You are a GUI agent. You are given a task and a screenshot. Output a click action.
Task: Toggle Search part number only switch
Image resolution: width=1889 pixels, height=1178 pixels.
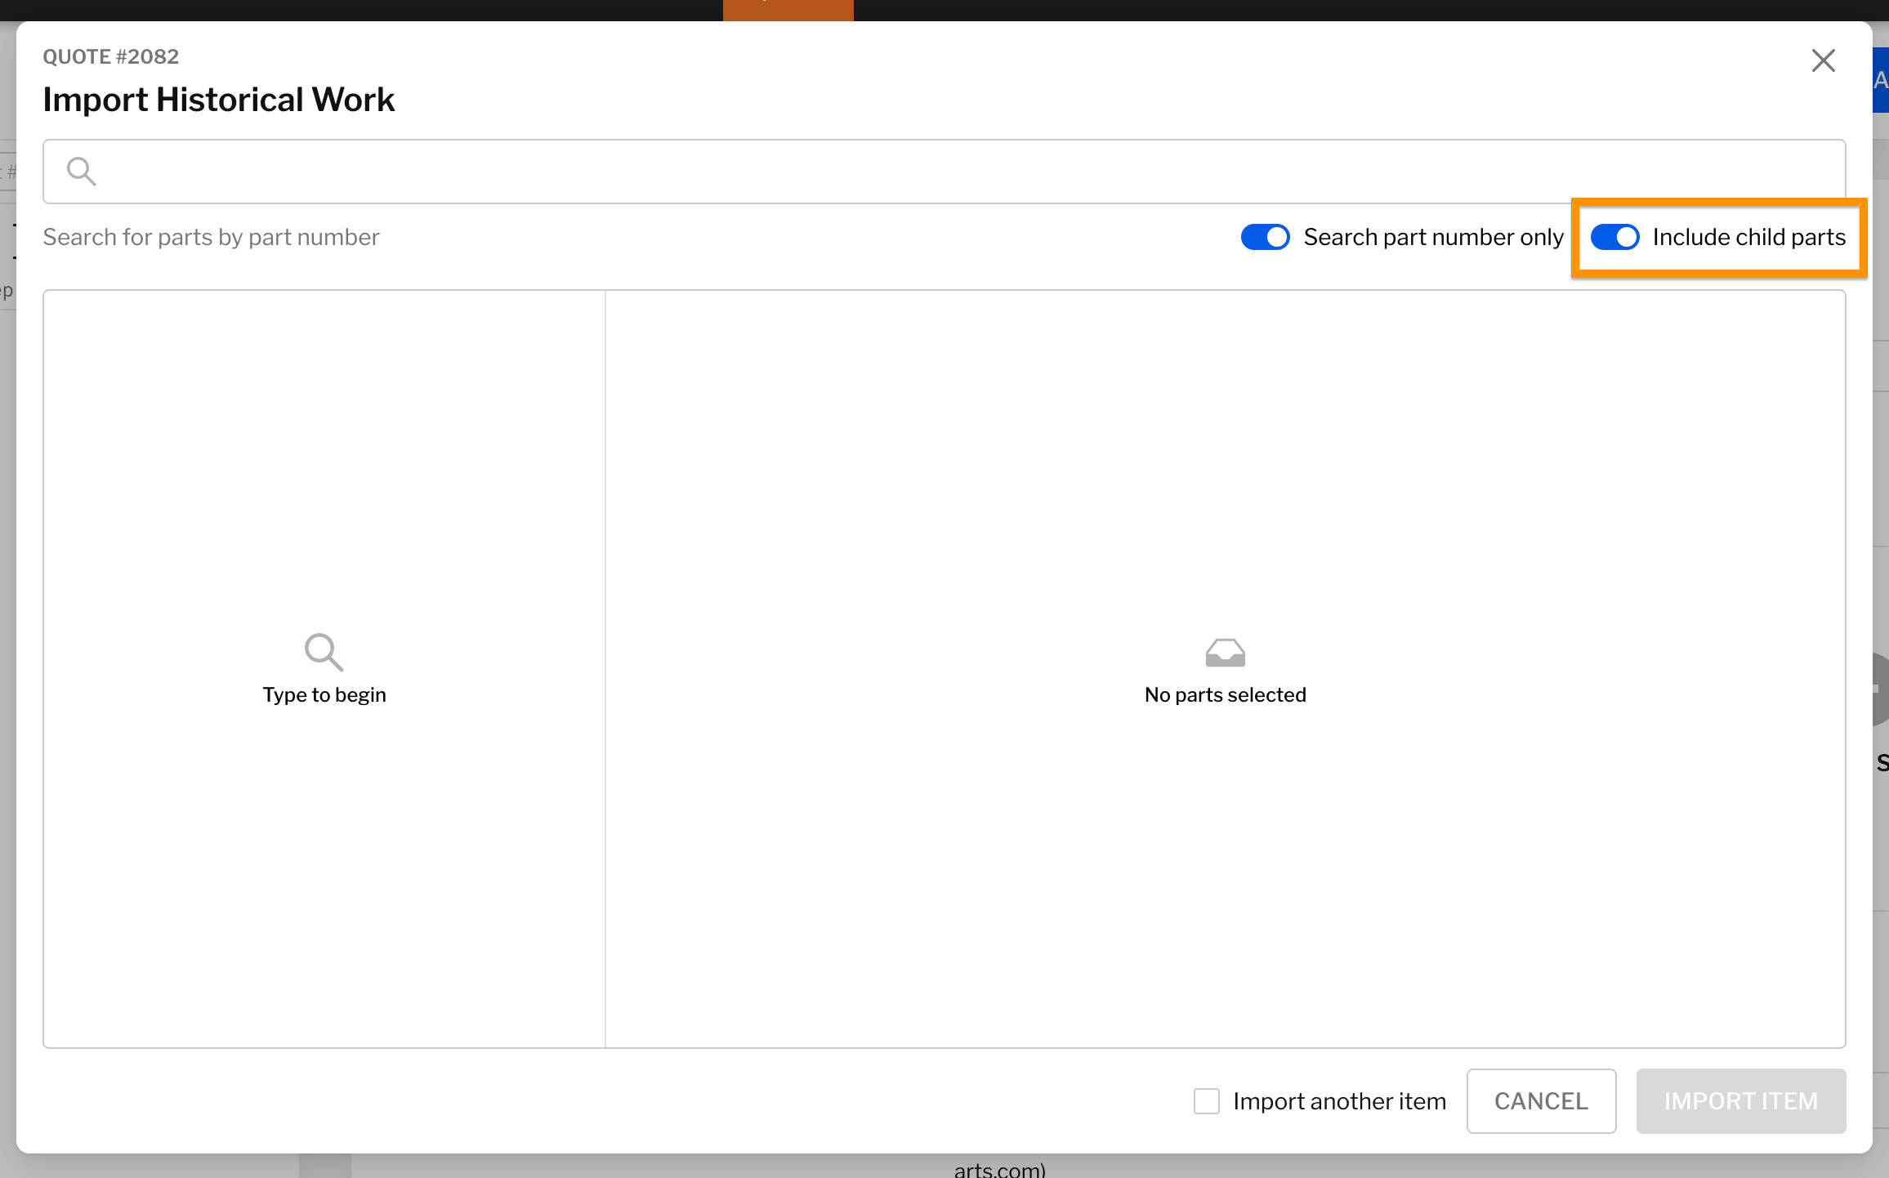pyautogui.click(x=1265, y=237)
